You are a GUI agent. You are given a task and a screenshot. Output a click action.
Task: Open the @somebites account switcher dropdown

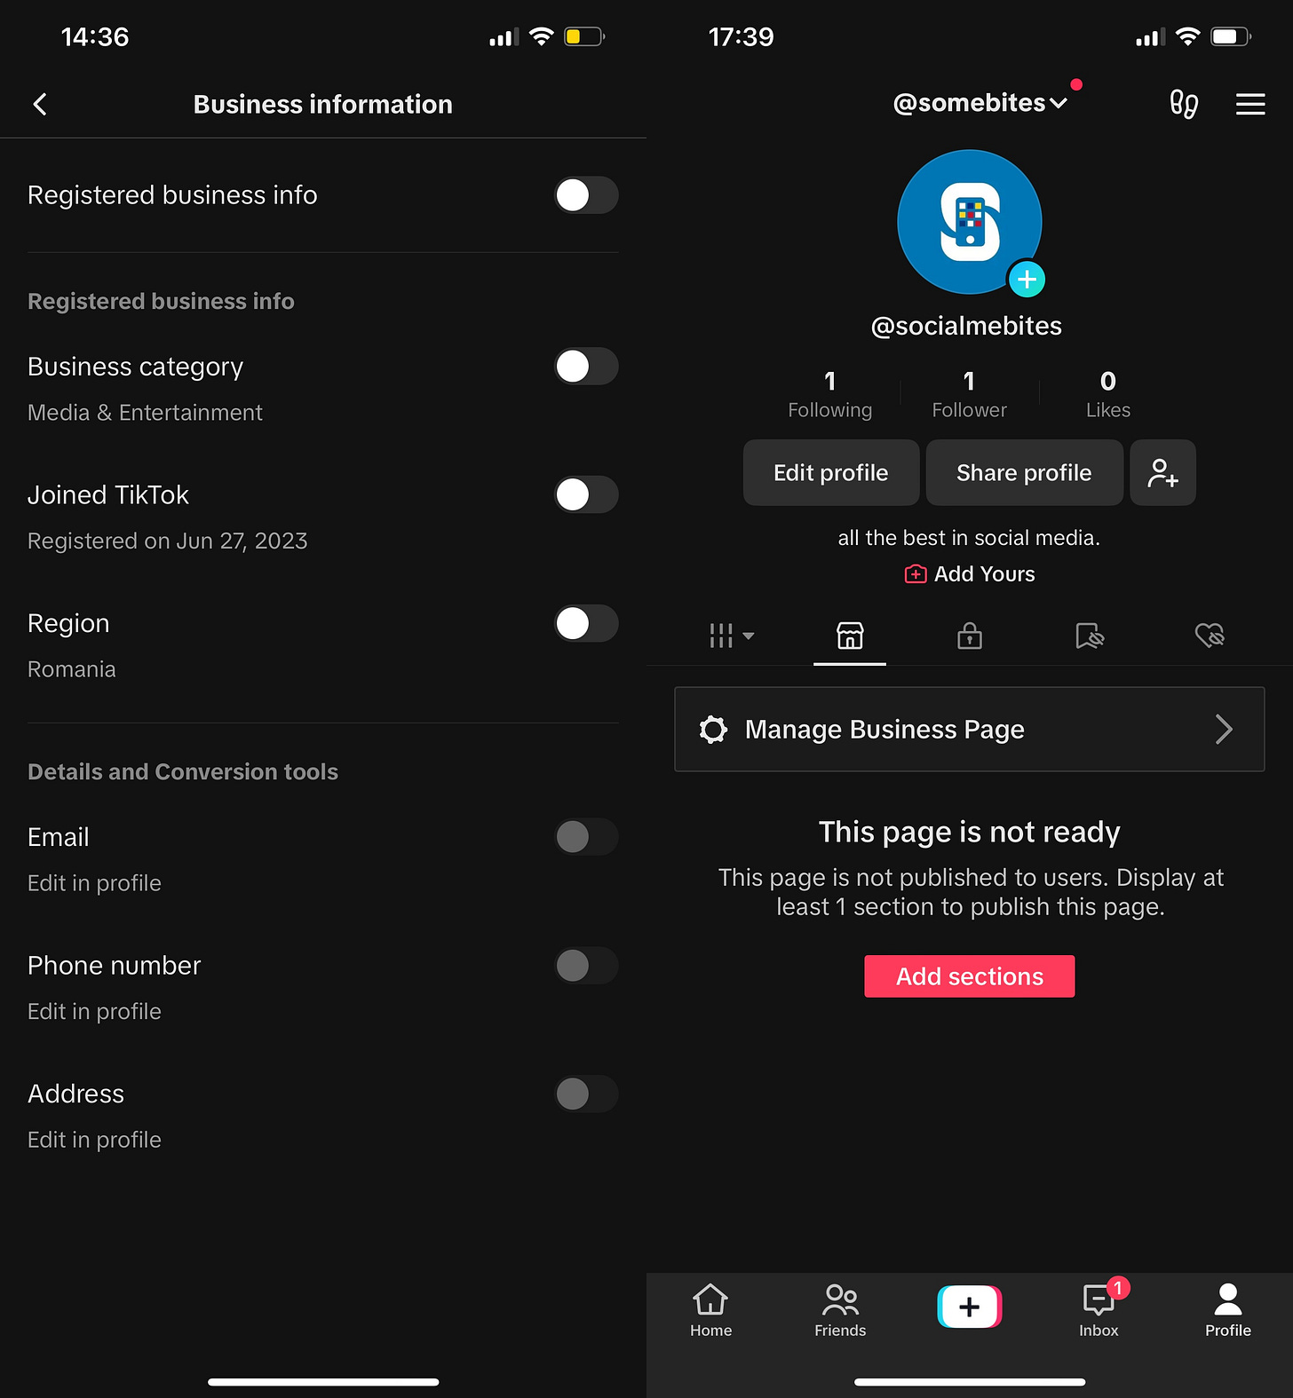(980, 103)
